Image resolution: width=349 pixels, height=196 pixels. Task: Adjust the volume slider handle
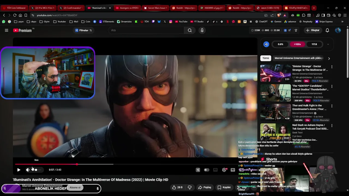tap(36, 170)
